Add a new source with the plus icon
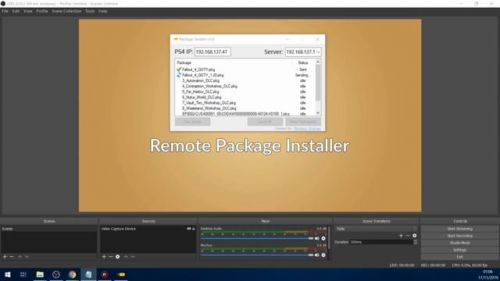Screen dimensions: 500x281 click(x=104, y=257)
